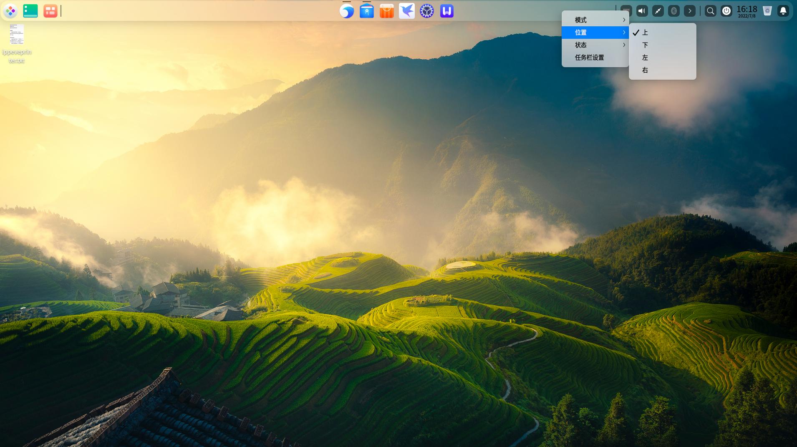
Task: Open the App Store from the dock
Action: click(x=386, y=11)
